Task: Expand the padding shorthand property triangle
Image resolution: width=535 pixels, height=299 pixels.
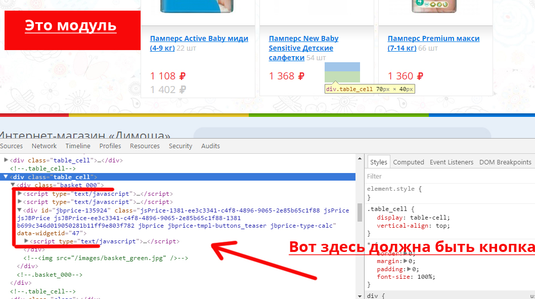Action: coord(408,269)
